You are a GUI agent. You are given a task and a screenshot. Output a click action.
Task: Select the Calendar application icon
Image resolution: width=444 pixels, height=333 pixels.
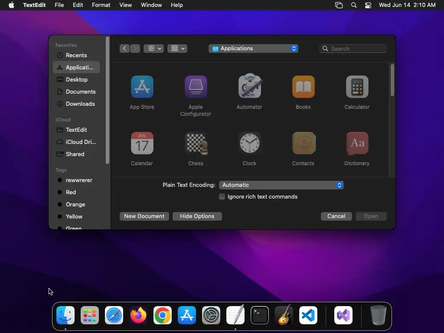pos(142,143)
